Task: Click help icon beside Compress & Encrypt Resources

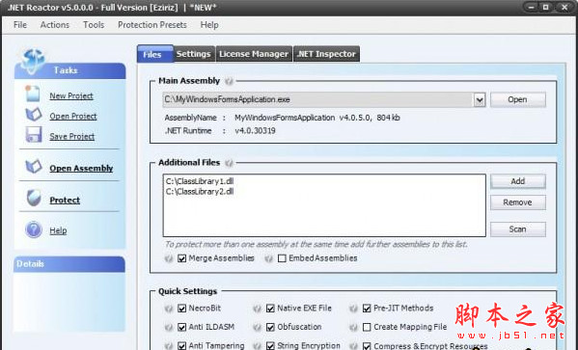Action: click(x=353, y=346)
